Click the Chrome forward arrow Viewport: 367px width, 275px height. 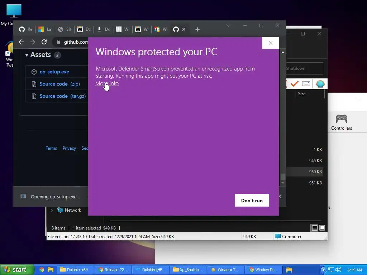pyautogui.click(x=33, y=42)
